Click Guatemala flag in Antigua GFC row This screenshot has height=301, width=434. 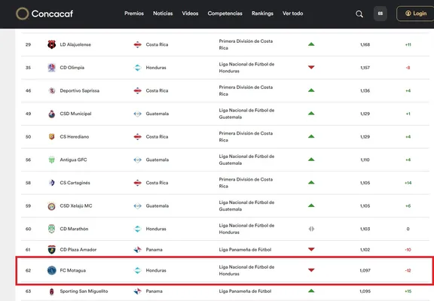point(138,160)
